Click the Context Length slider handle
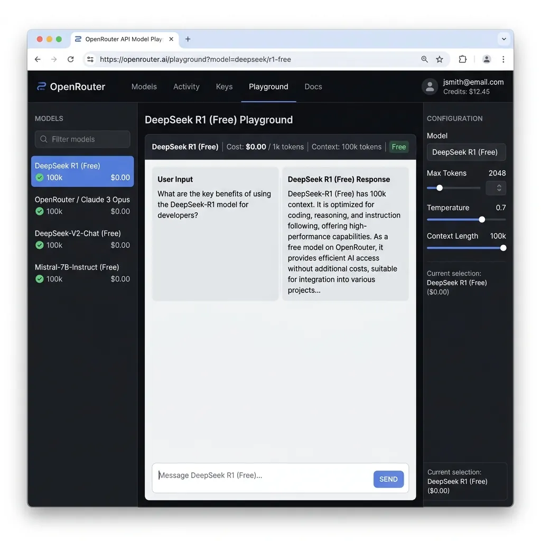The height and width of the screenshot is (541, 541). click(503, 248)
